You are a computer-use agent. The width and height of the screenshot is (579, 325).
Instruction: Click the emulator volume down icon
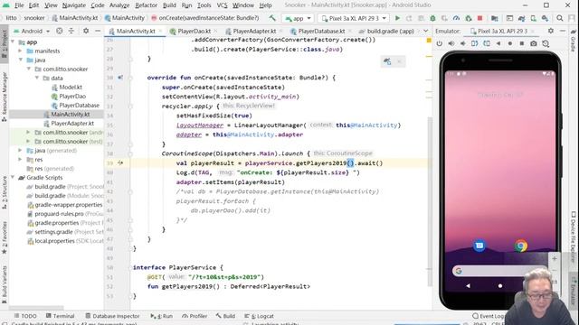(x=462, y=43)
